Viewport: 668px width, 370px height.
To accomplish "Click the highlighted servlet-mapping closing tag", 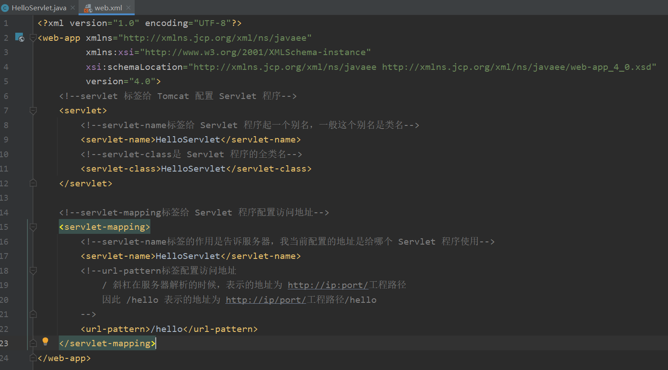I will click(x=107, y=343).
